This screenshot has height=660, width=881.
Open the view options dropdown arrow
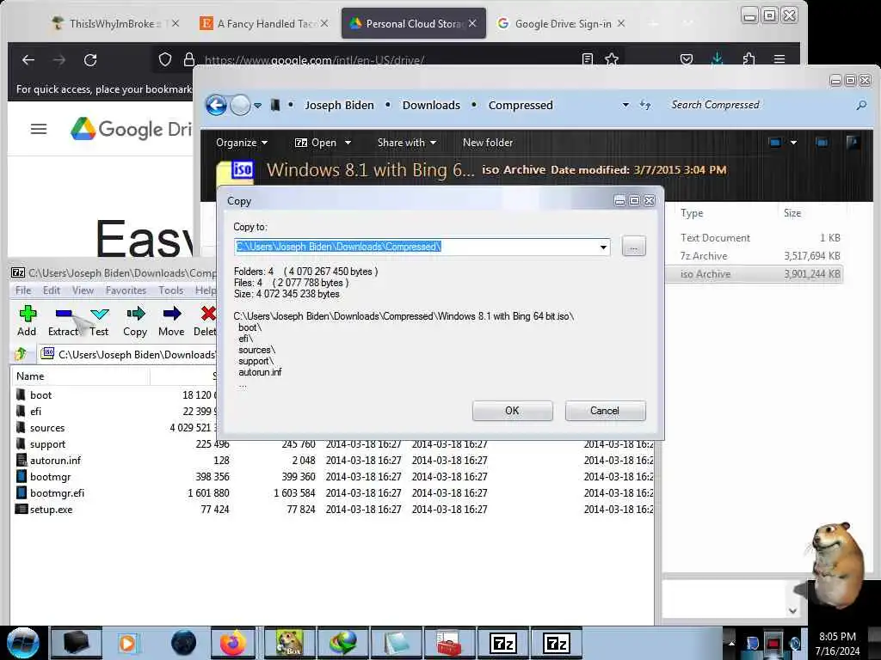click(x=793, y=143)
